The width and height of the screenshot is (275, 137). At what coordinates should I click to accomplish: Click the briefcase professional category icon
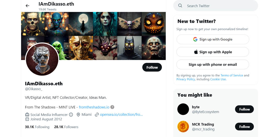click(x=27, y=115)
